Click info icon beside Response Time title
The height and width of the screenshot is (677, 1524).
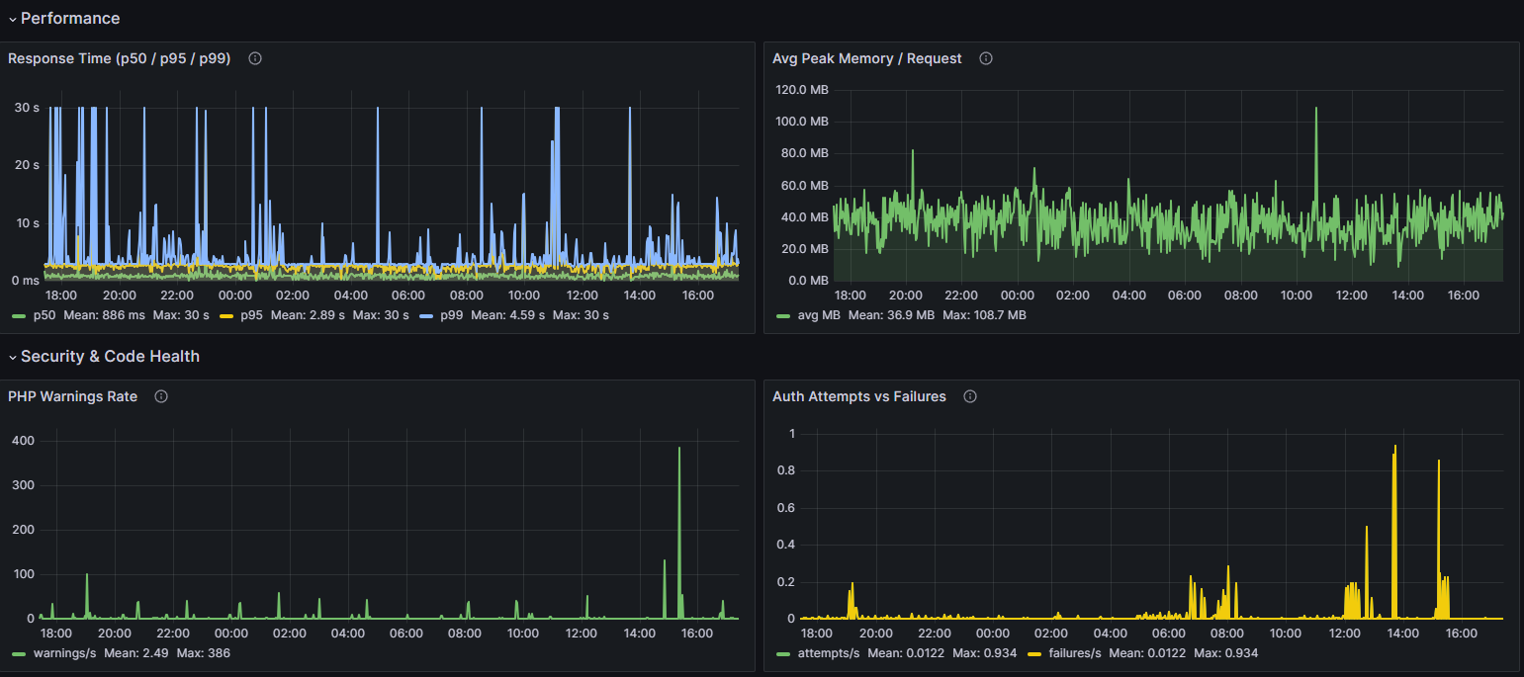pos(255,58)
